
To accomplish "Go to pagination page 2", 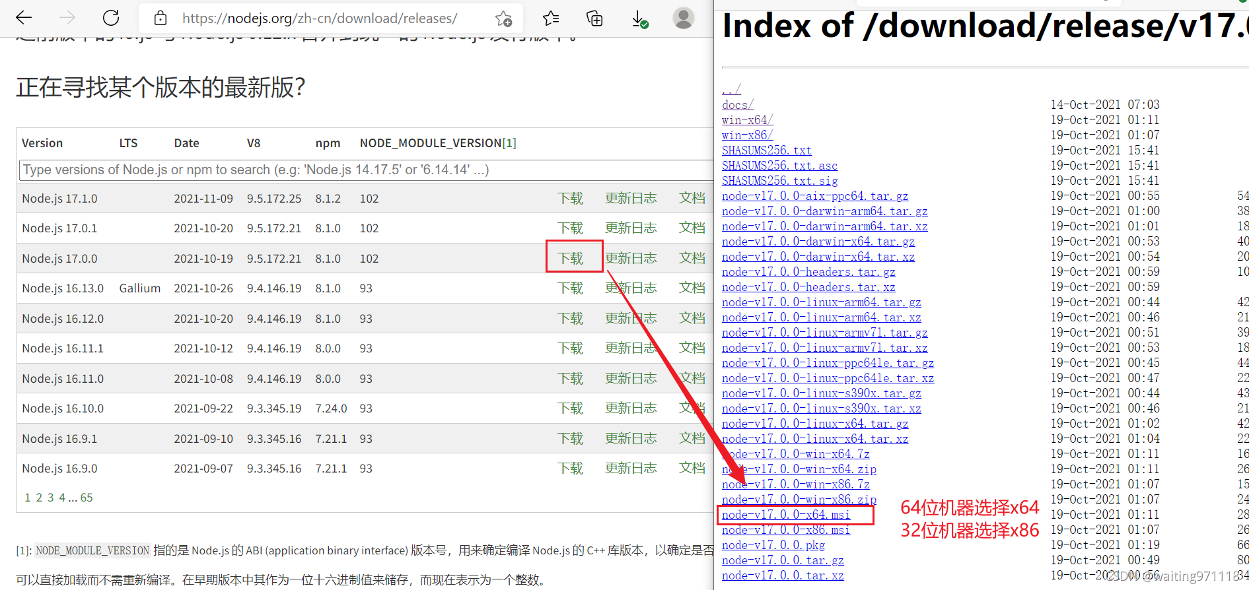I will (39, 498).
